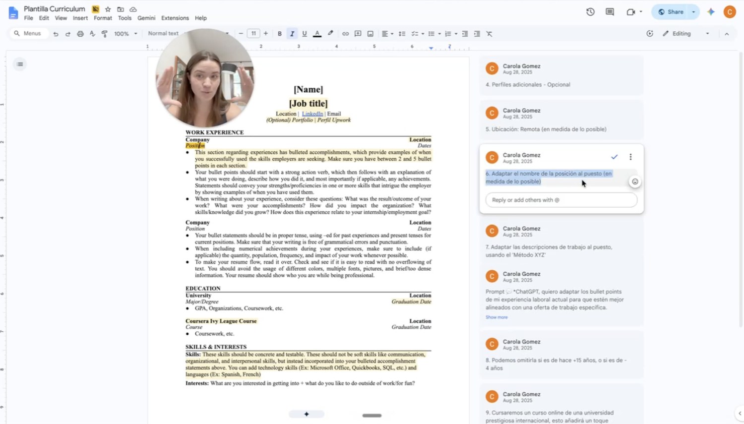
Task: Clear formatting with toolbar icon
Action: coord(489,34)
